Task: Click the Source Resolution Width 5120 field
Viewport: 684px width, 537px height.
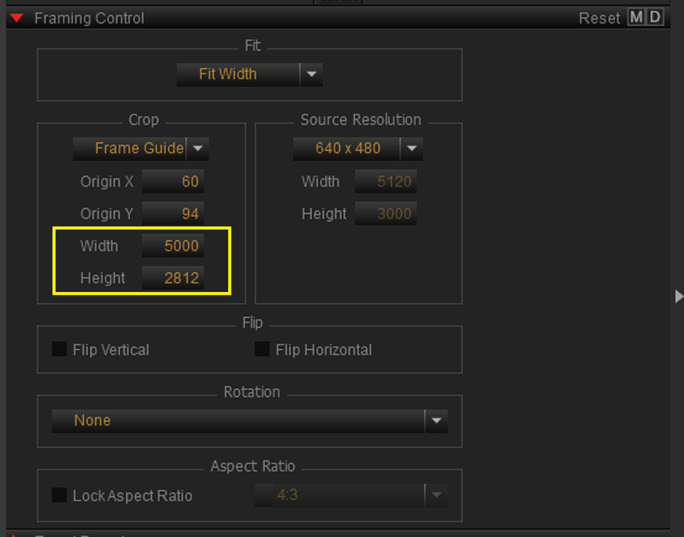Action: pos(385,181)
